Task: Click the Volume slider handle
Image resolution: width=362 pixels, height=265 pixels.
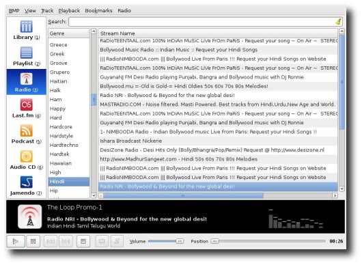Action: 180,241
